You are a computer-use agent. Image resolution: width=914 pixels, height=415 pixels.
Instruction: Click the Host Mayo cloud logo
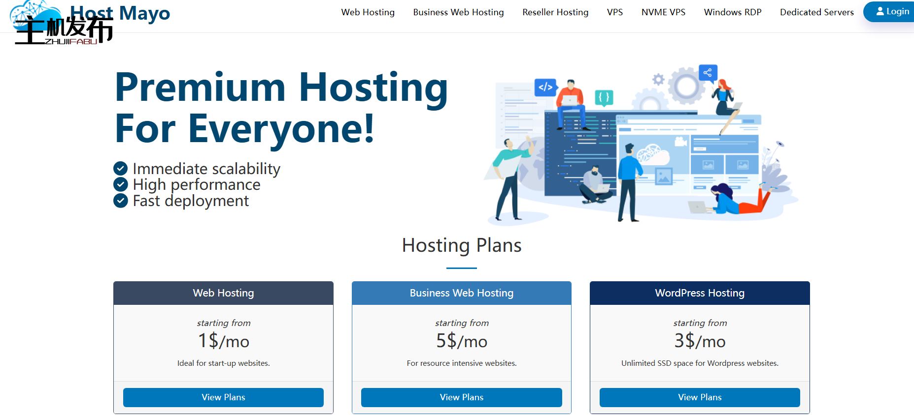coord(34,12)
